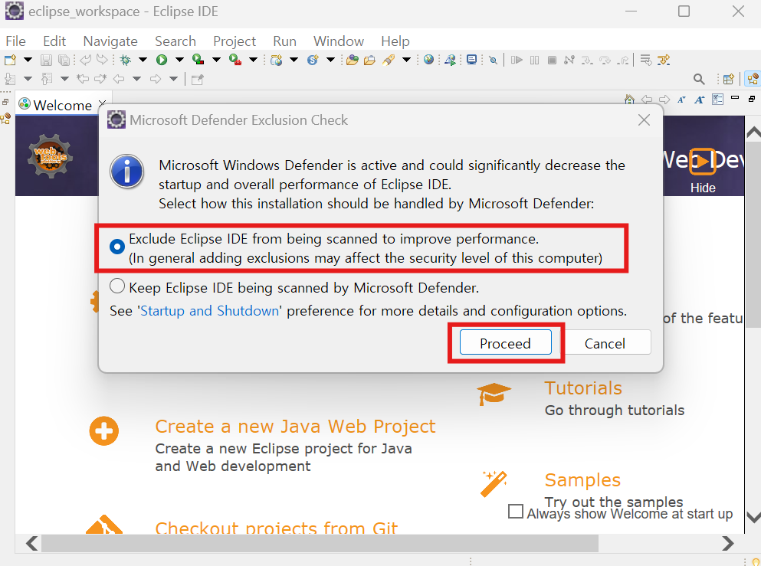Open dropdown arrow next to Debug bug
The image size is (761, 566).
143,60
